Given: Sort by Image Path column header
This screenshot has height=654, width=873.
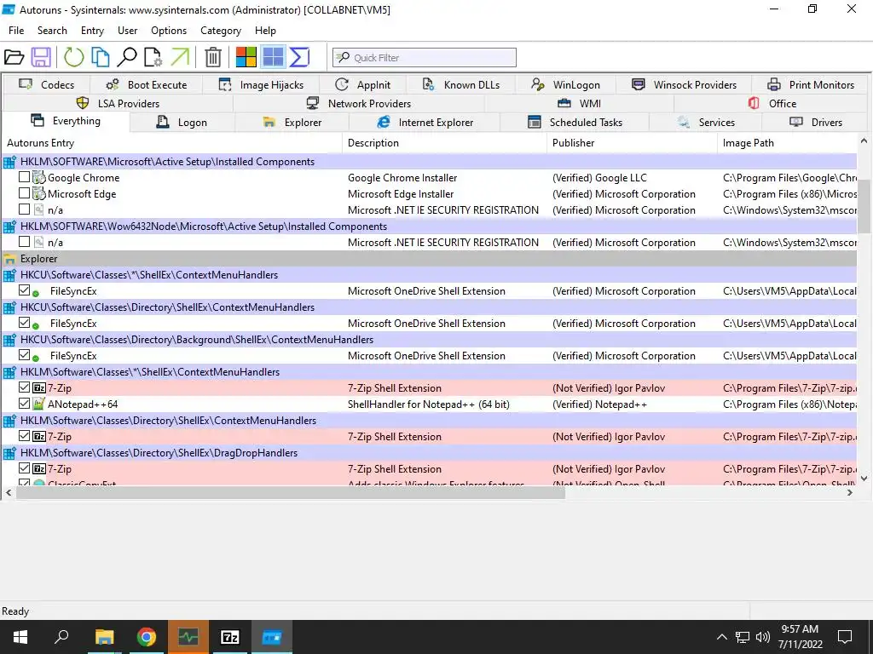Looking at the screenshot, I should point(787,143).
